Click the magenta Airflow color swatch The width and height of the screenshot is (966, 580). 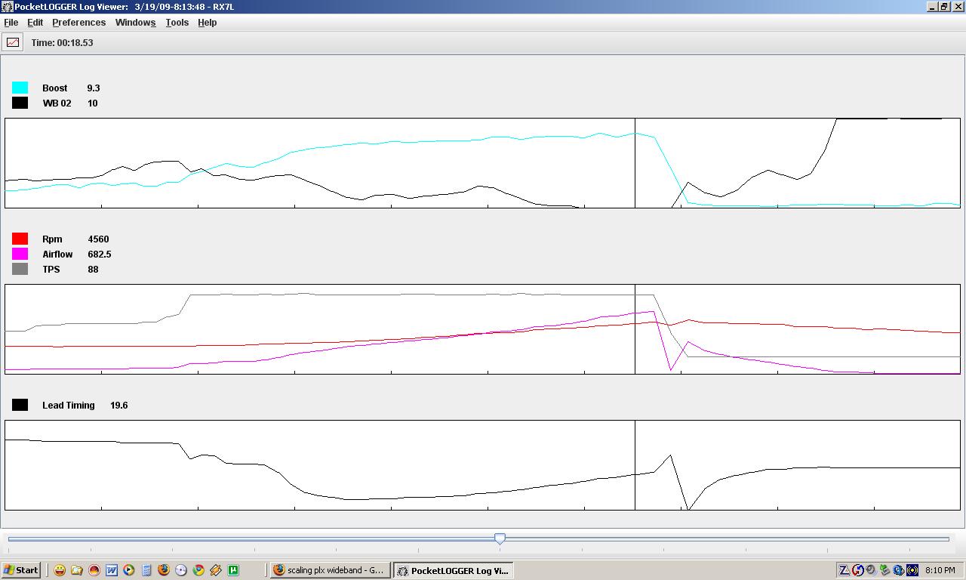tap(20, 254)
